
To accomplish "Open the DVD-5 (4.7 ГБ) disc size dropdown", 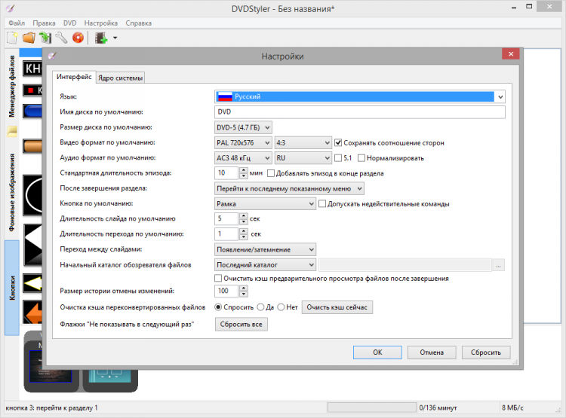I will coord(243,127).
